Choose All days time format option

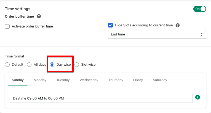click(29, 65)
